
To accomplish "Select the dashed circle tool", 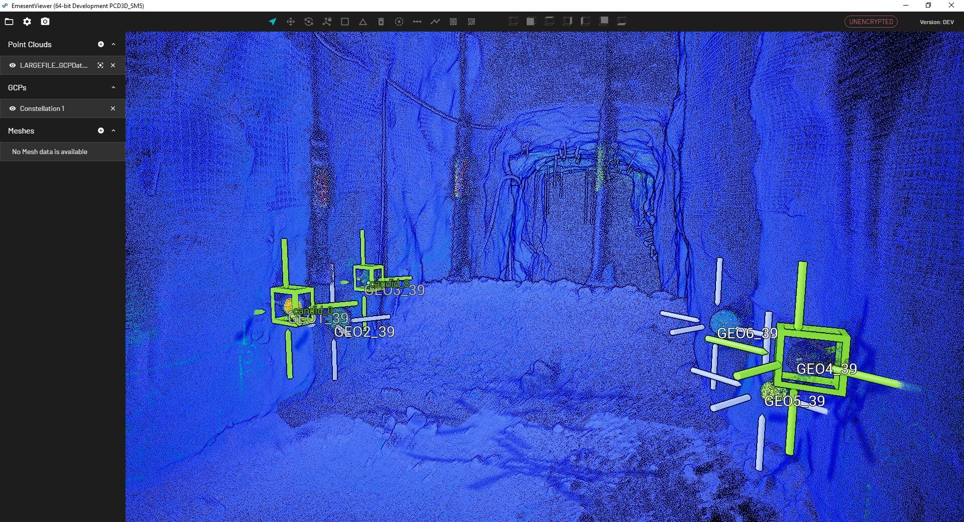I will pyautogui.click(x=399, y=22).
